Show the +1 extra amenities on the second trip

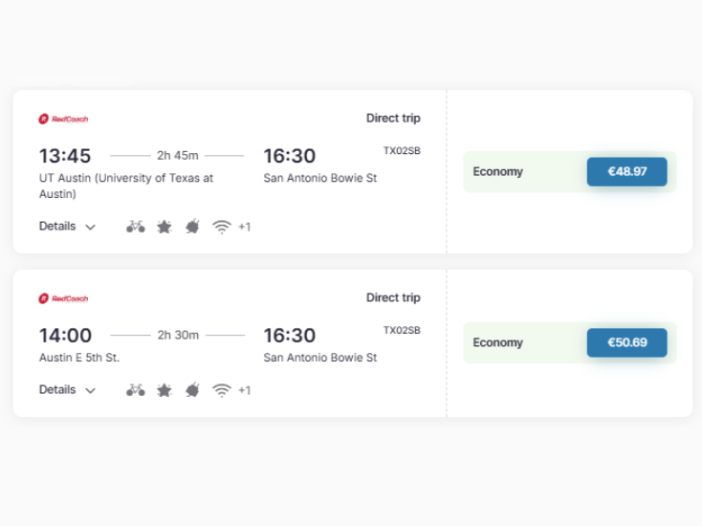[x=245, y=390]
